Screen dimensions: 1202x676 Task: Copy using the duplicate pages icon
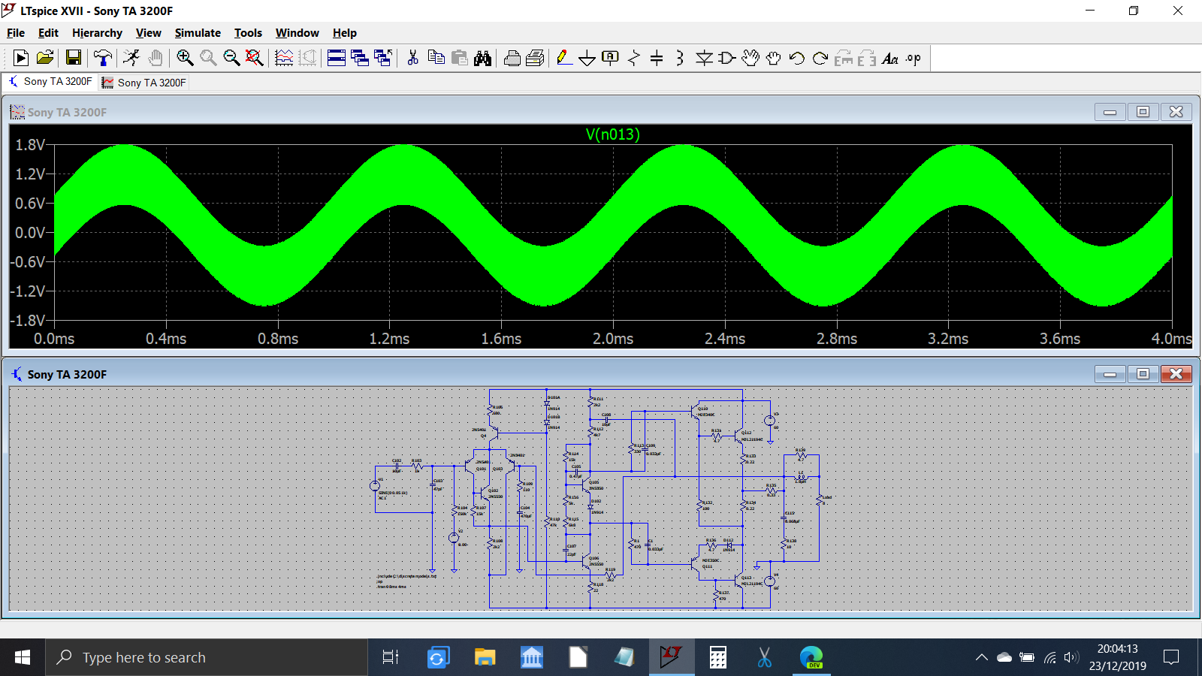point(436,58)
